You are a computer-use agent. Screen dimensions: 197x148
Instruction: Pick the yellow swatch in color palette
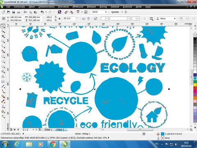(x=195, y=85)
